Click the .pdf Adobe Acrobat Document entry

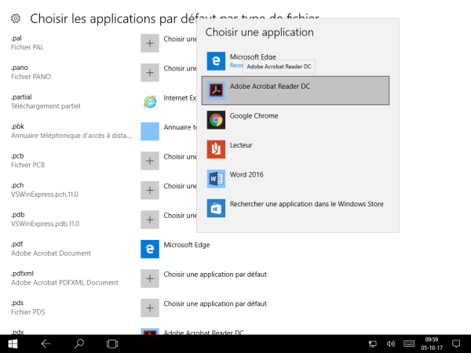(51, 249)
